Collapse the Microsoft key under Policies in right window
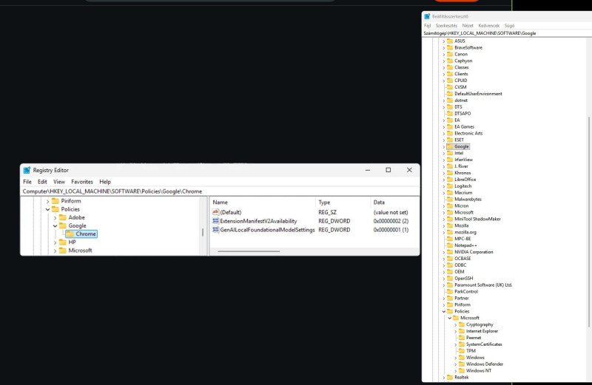The image size is (592, 385). tap(450, 318)
